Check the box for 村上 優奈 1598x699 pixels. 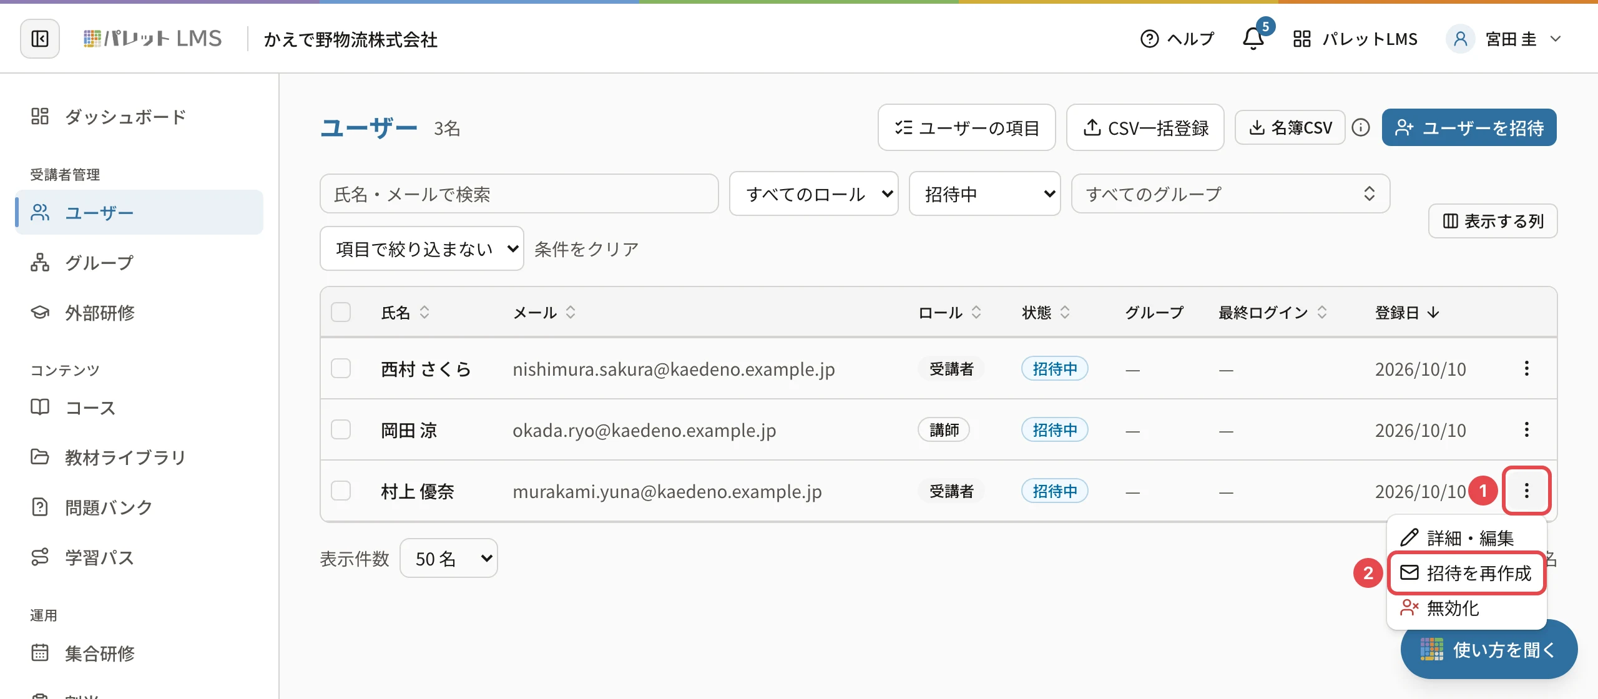pos(341,491)
